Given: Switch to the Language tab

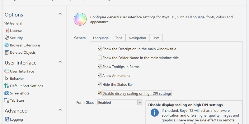Looking at the screenshot, I should (101, 38).
